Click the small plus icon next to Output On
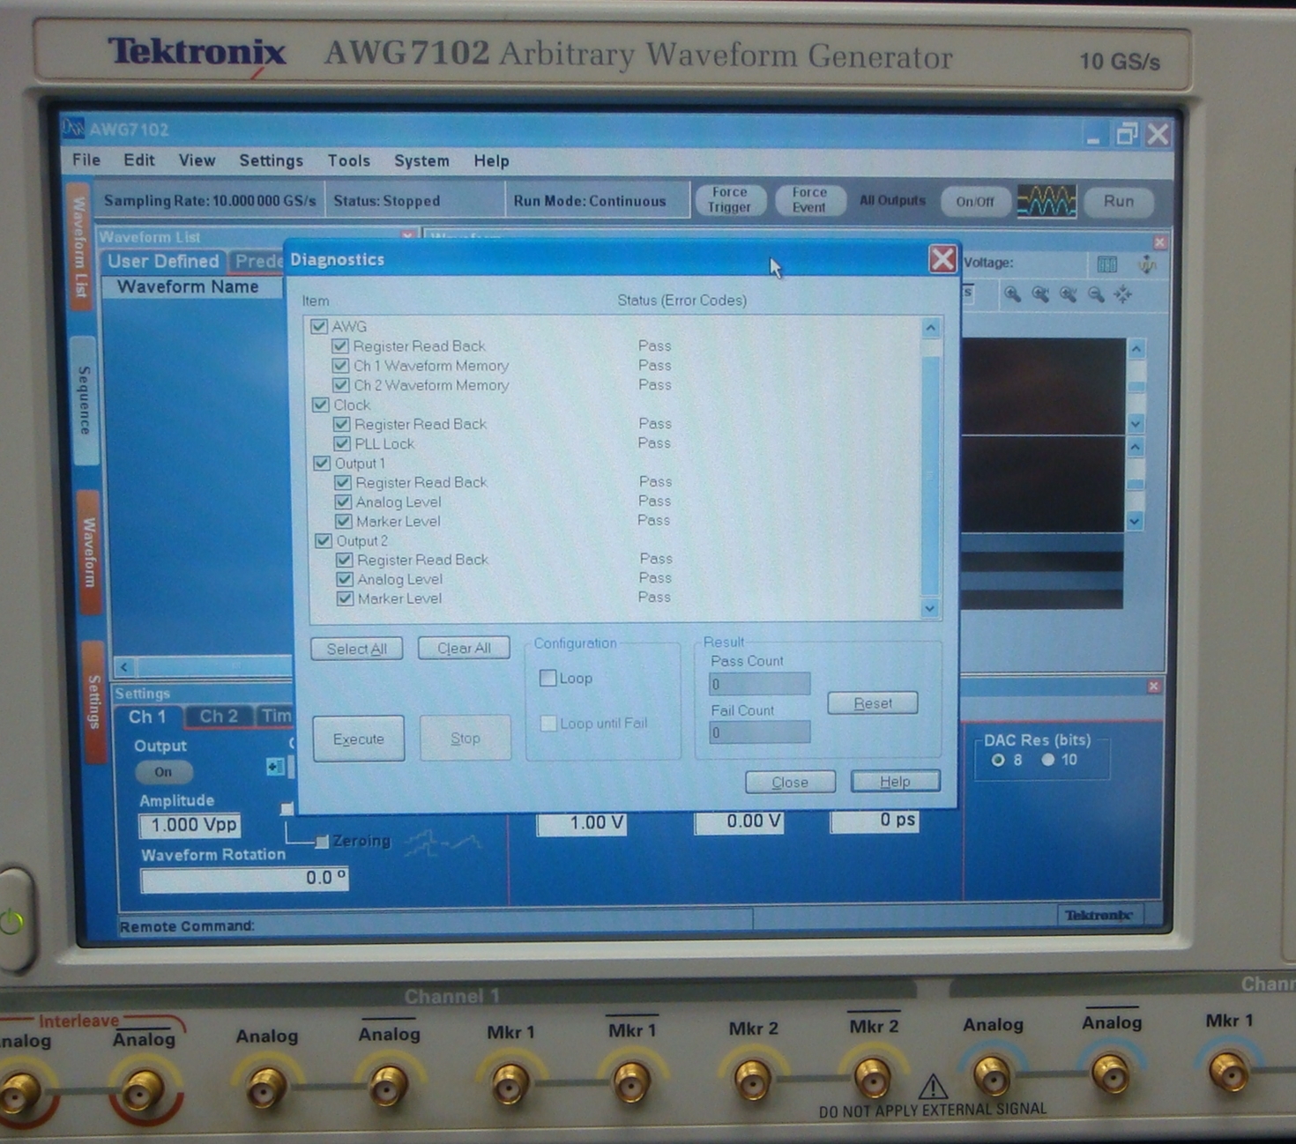 click(274, 767)
